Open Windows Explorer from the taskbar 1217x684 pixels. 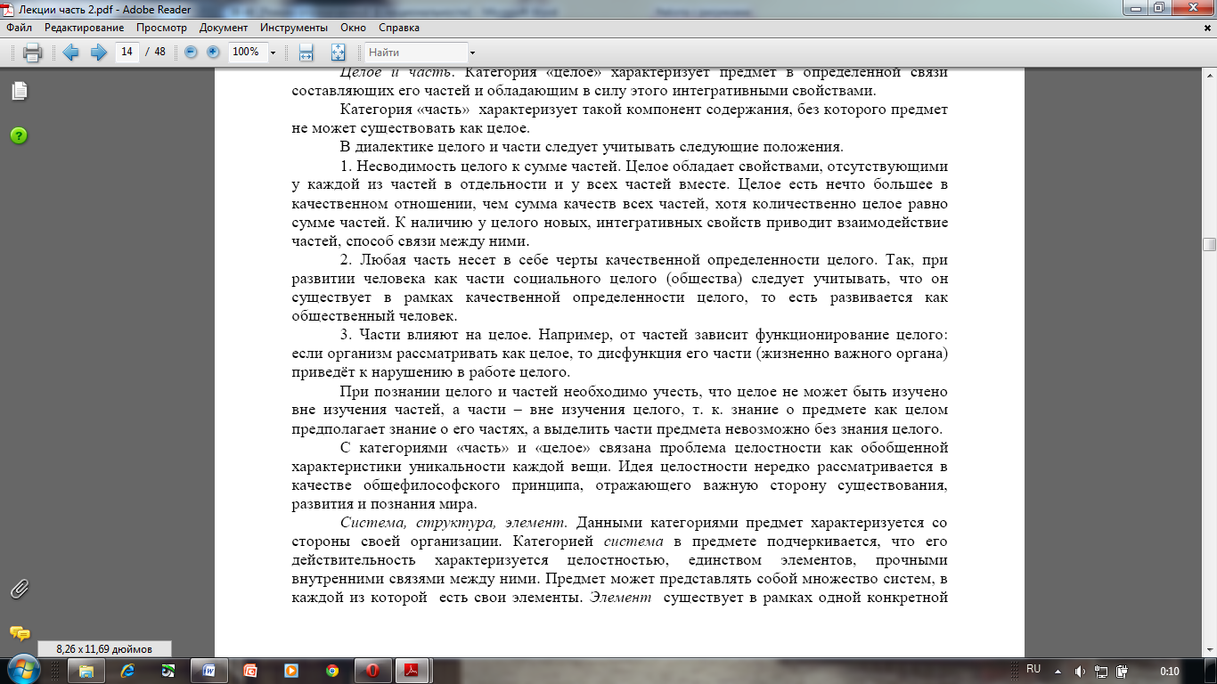tap(86, 671)
